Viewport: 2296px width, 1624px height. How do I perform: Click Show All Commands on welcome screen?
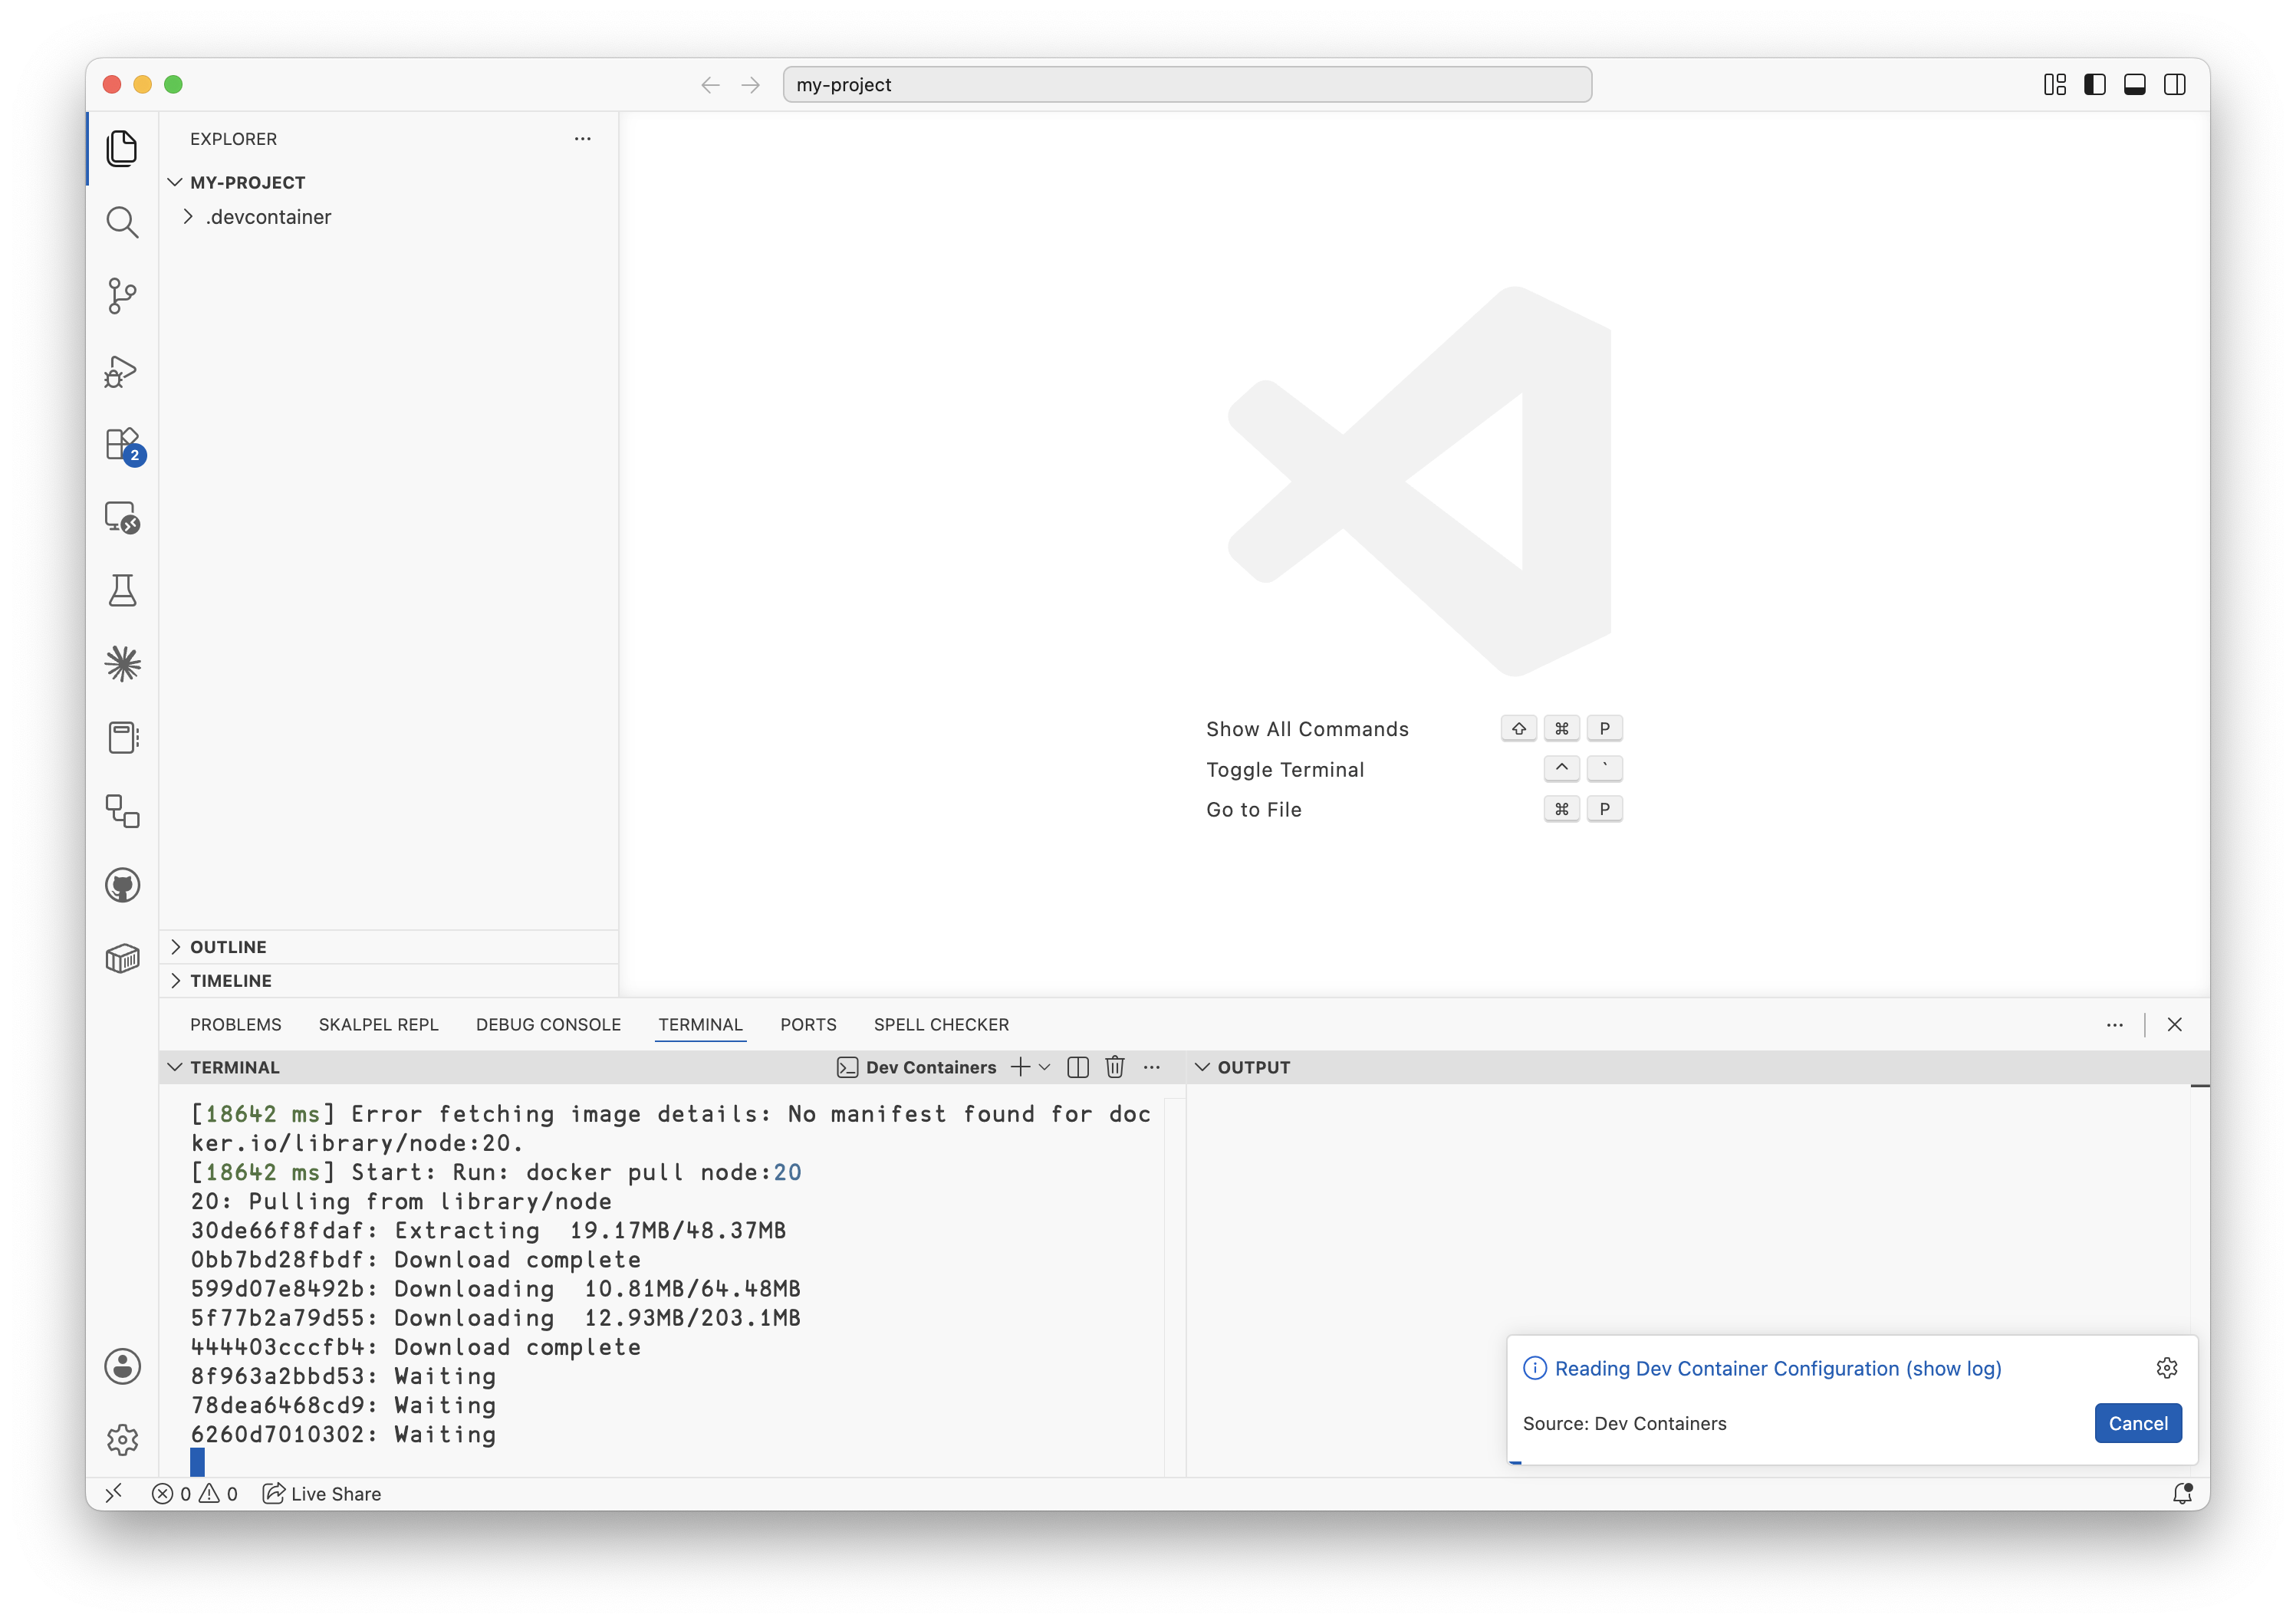coord(1307,729)
